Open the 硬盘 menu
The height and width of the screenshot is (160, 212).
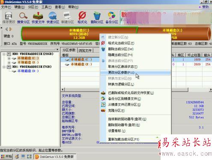19,7
